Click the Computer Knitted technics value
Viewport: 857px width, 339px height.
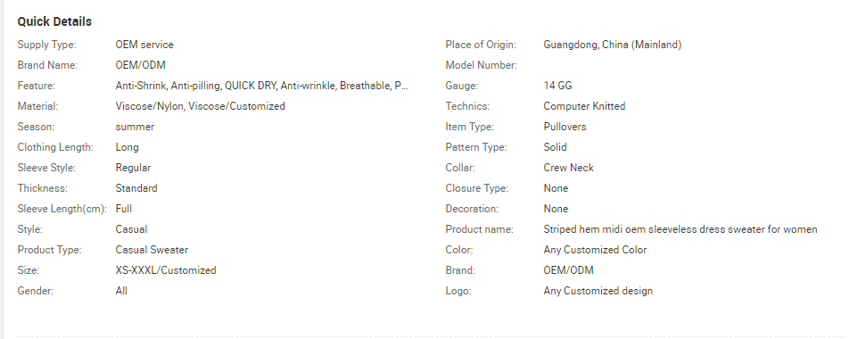pos(584,106)
